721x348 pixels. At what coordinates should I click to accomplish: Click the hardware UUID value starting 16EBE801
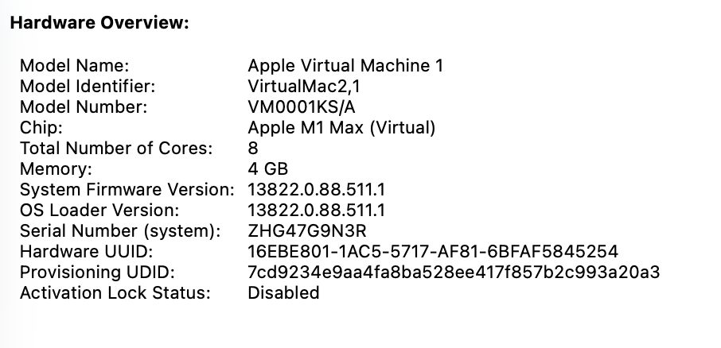coord(433,252)
